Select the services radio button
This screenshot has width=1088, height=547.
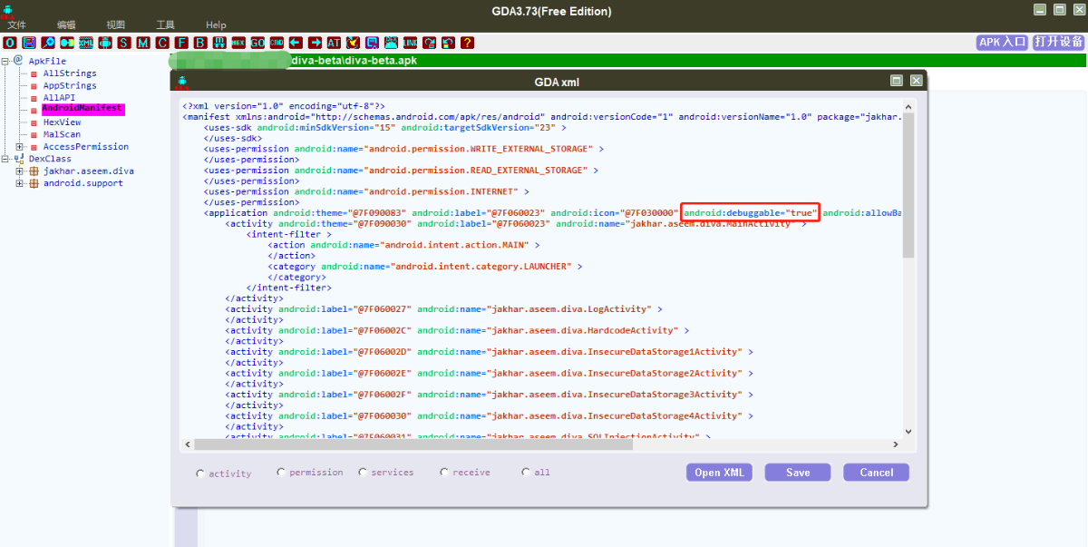[363, 472]
